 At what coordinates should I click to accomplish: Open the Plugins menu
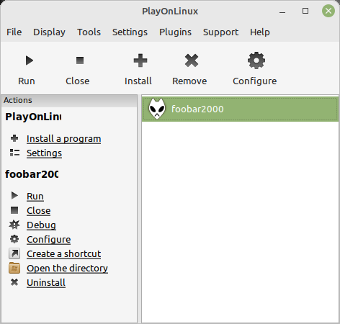[175, 32]
